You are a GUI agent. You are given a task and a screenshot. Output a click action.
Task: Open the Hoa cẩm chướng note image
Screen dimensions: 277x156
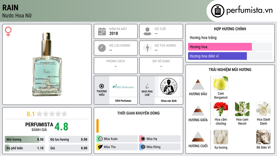pos(221,109)
